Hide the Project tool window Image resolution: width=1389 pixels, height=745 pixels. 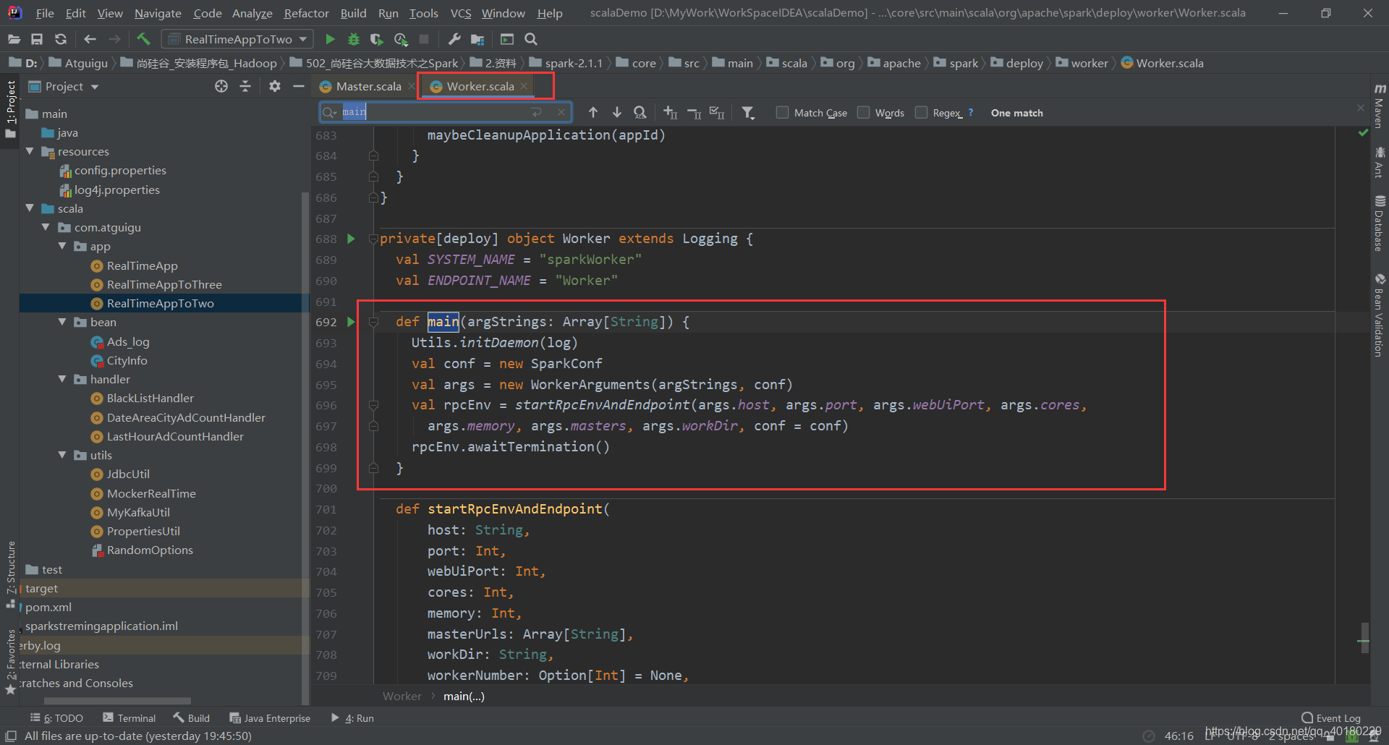pyautogui.click(x=298, y=86)
